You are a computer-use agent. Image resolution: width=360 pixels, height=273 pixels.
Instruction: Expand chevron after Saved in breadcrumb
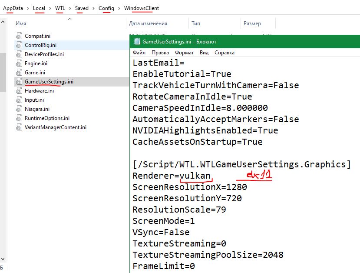tap(93, 9)
